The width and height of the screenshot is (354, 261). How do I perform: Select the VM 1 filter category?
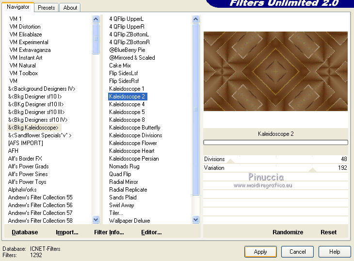pos(16,19)
